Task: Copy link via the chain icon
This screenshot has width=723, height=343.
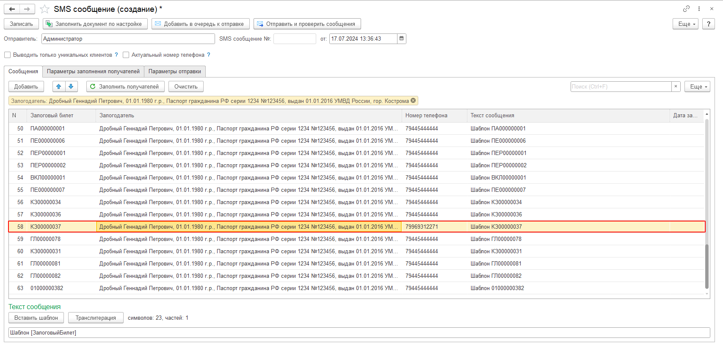Action: [x=686, y=8]
